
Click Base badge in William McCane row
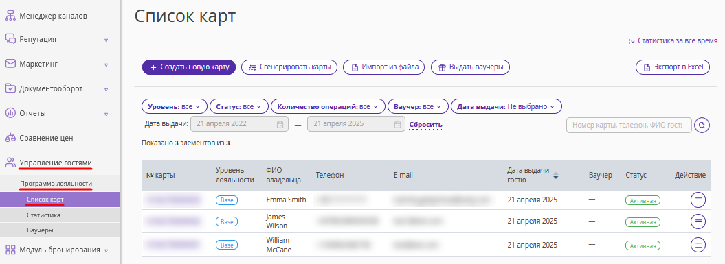pyautogui.click(x=227, y=245)
